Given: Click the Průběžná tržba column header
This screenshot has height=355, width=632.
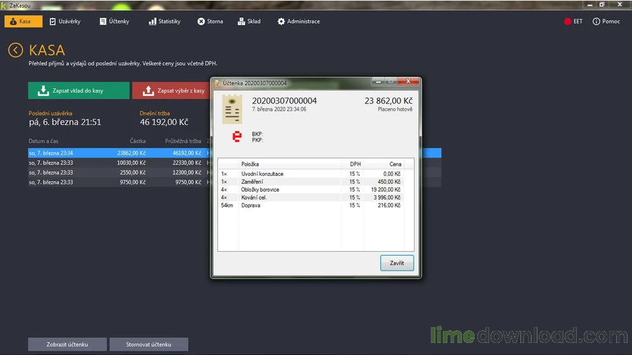Looking at the screenshot, I should click(x=183, y=141).
